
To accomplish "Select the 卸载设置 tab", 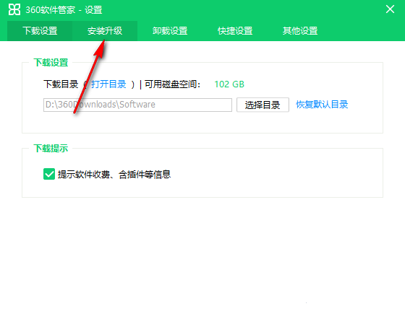I will [170, 31].
